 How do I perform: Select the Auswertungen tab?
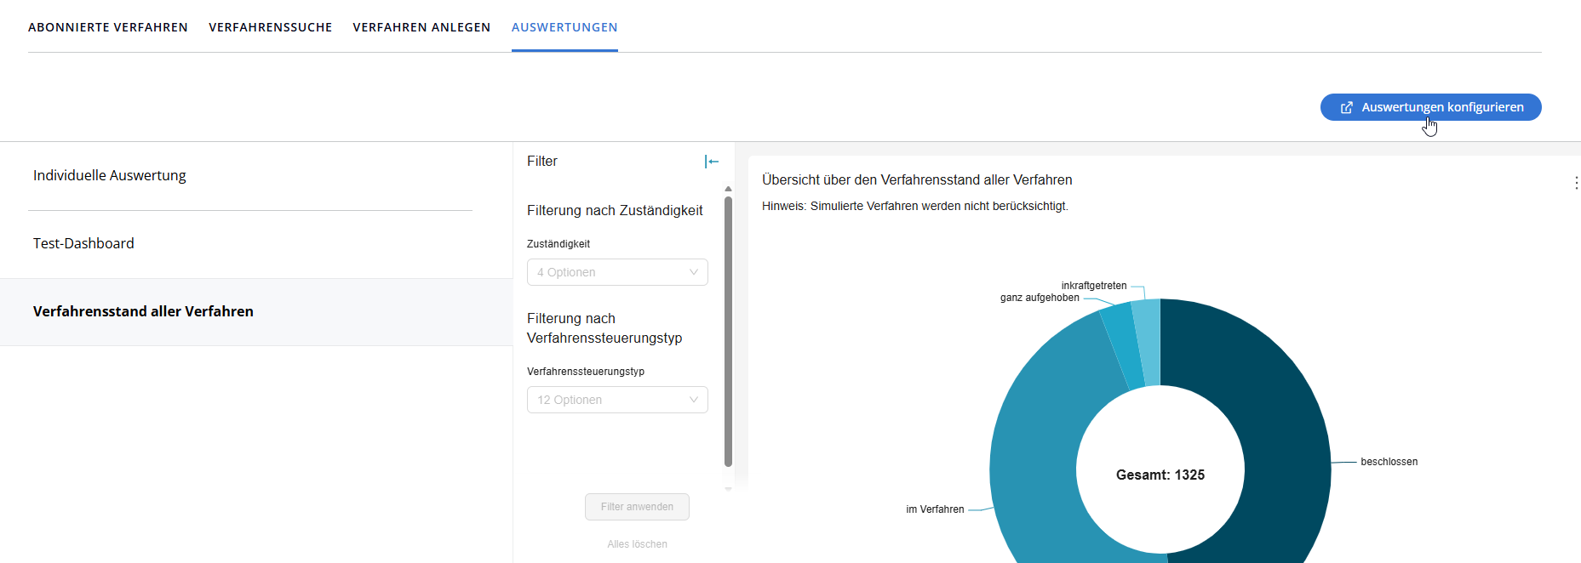(x=564, y=27)
